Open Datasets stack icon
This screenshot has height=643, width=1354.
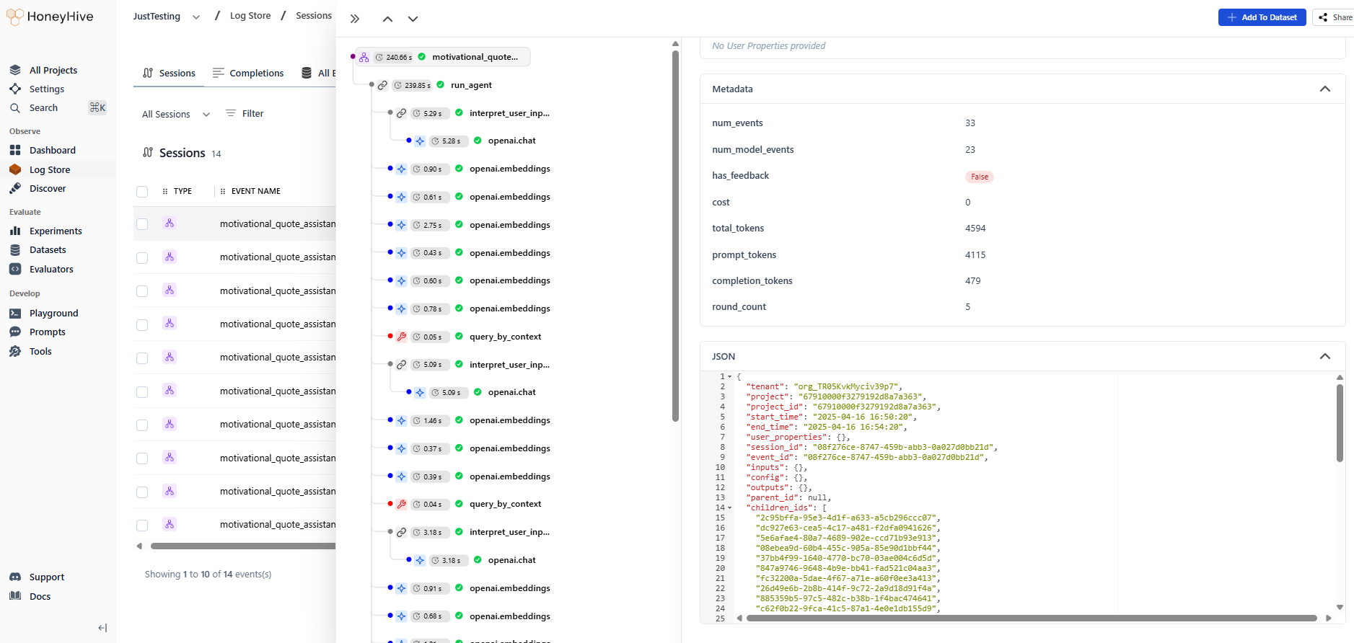coord(15,249)
